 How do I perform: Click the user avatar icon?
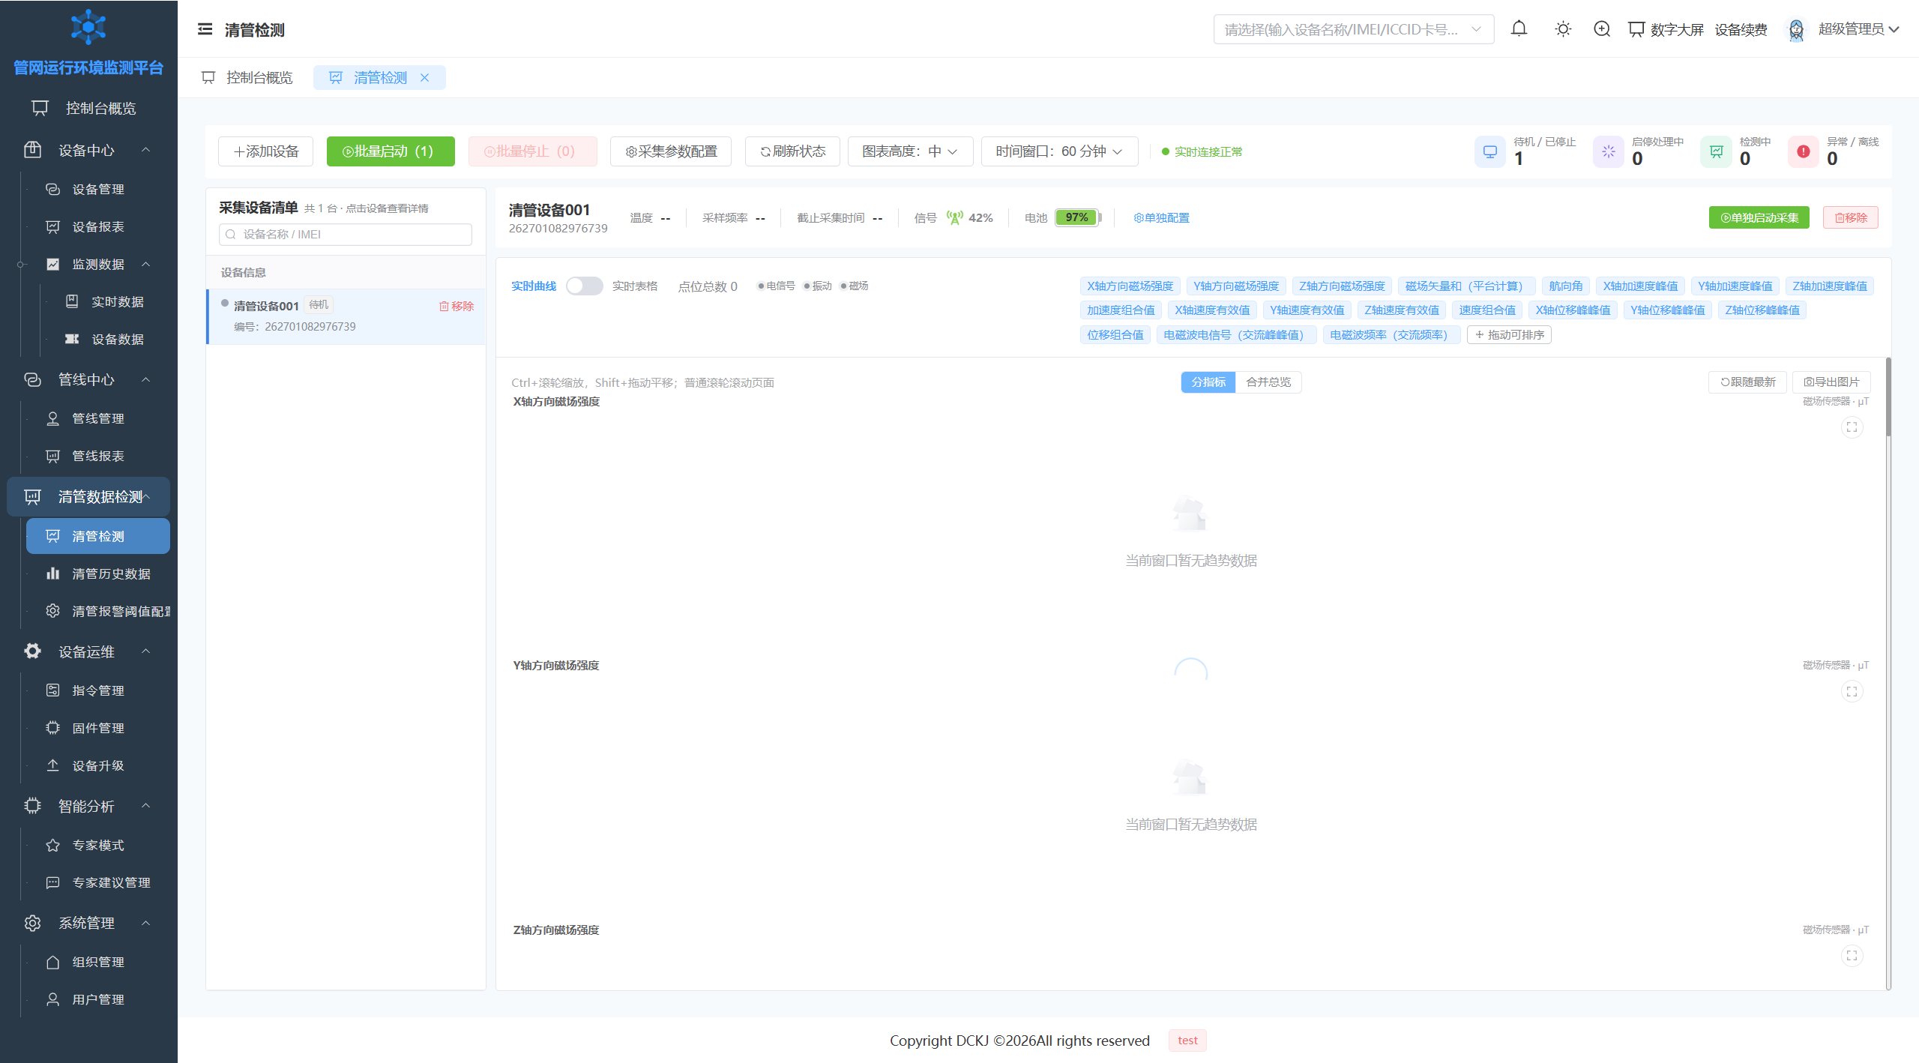click(1796, 29)
